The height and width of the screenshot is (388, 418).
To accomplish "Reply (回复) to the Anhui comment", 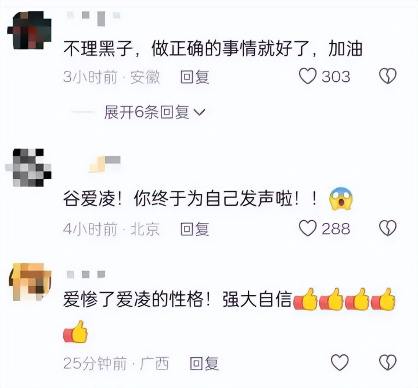I will tap(194, 77).
